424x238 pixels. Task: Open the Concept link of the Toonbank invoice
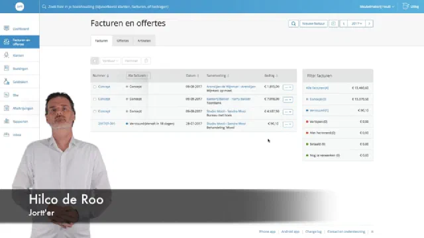click(x=104, y=99)
